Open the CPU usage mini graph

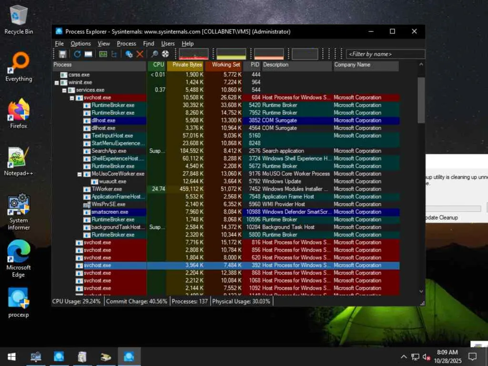[193, 54]
